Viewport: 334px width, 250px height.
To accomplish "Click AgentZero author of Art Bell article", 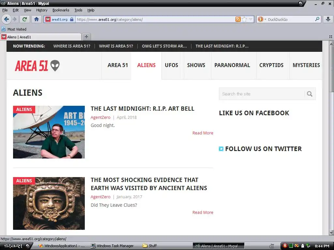I will click(x=100, y=117).
